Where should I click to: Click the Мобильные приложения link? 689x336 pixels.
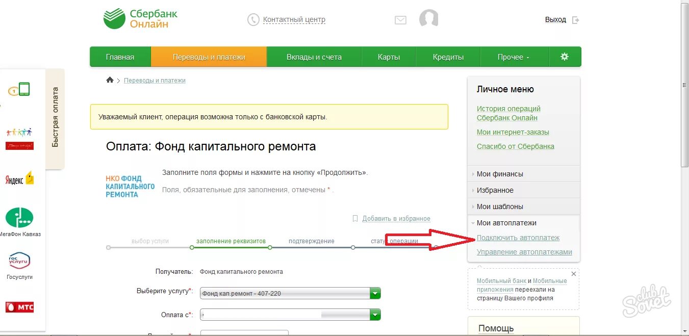click(522, 286)
